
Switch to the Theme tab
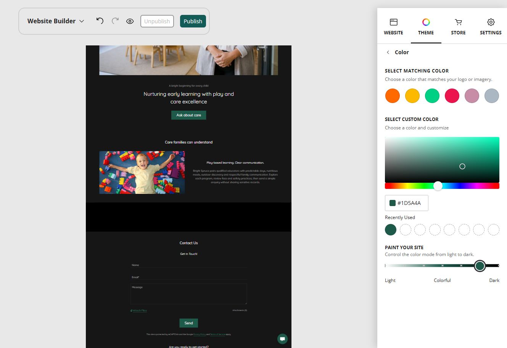(426, 27)
